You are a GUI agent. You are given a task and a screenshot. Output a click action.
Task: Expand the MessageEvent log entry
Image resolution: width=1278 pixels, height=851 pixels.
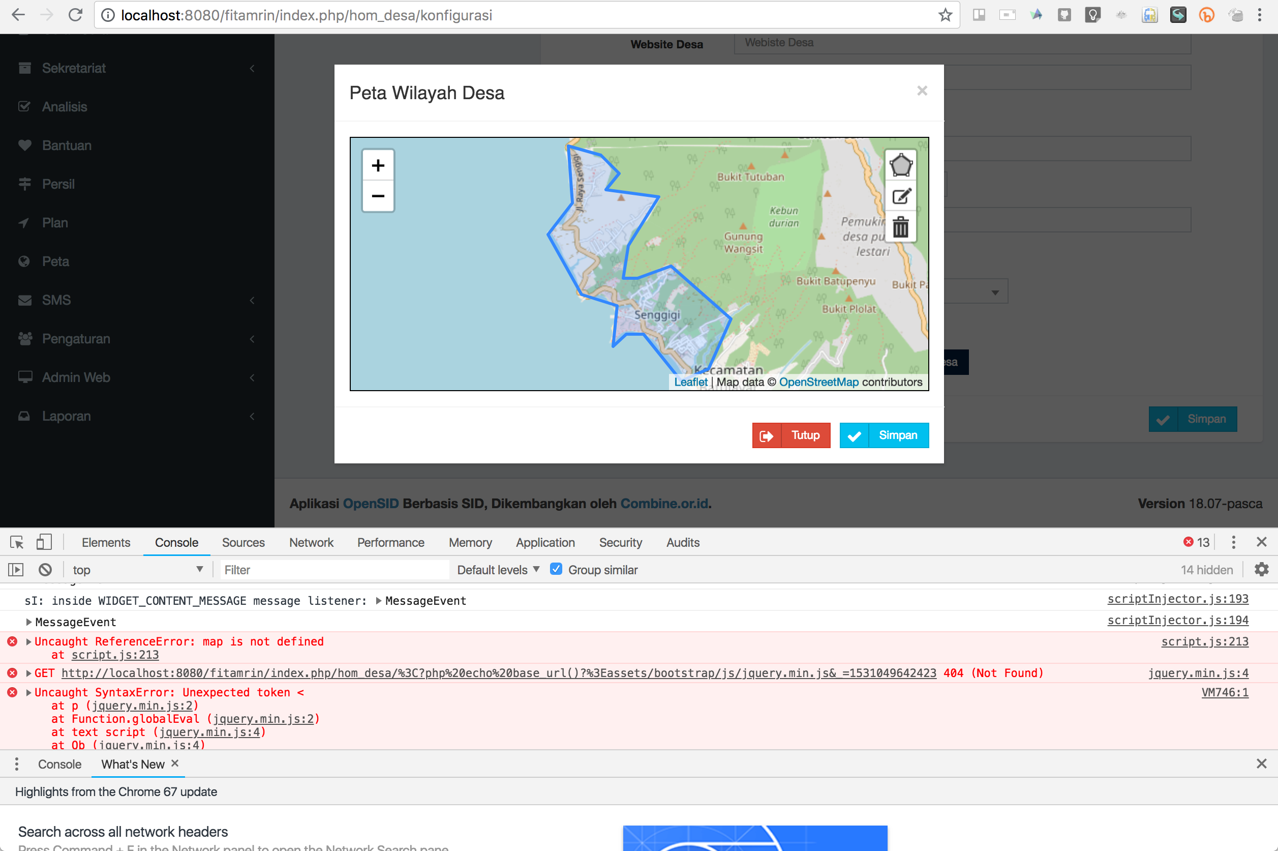tap(28, 622)
